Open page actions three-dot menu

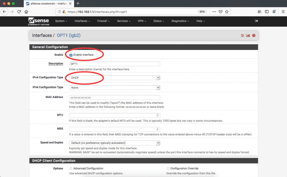[214, 12]
